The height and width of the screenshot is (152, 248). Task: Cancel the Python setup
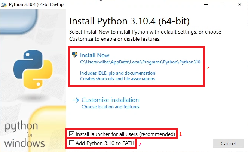coord(228,143)
